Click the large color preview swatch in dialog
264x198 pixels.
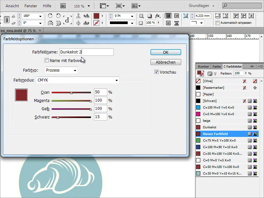21,95
